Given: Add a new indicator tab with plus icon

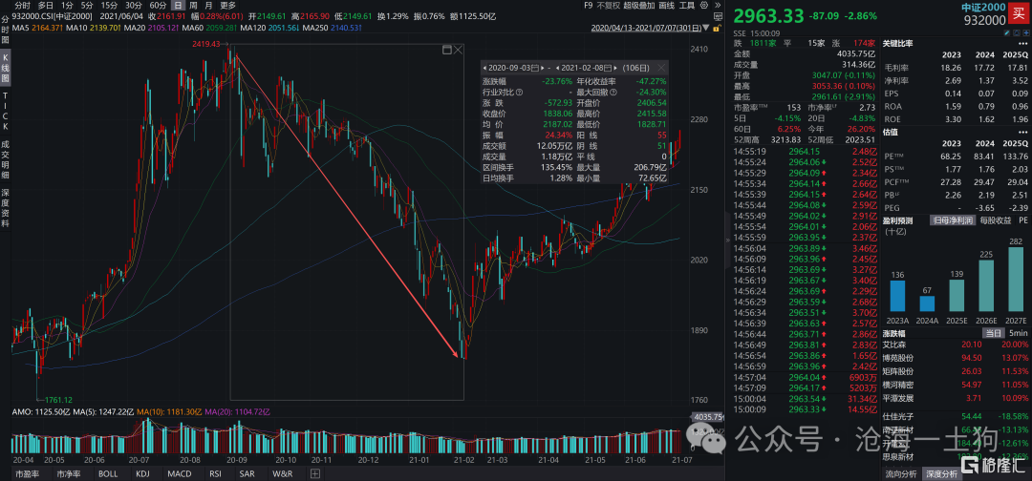Looking at the screenshot, I should (x=315, y=473).
